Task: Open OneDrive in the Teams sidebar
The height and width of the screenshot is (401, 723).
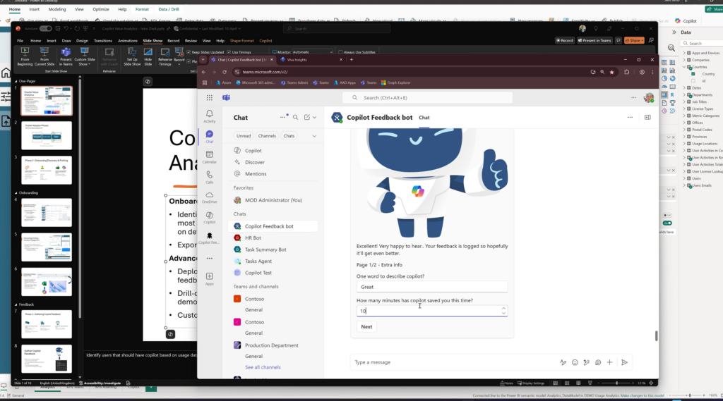Action: tap(209, 197)
